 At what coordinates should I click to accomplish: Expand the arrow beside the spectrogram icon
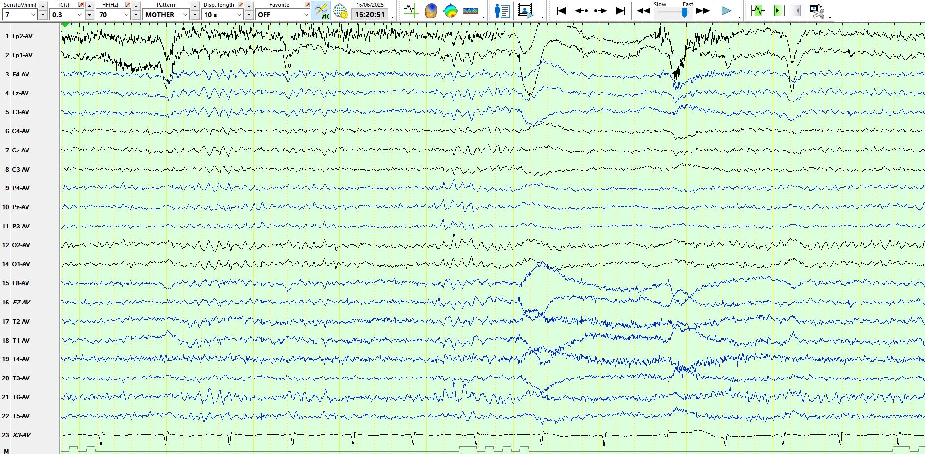point(484,17)
